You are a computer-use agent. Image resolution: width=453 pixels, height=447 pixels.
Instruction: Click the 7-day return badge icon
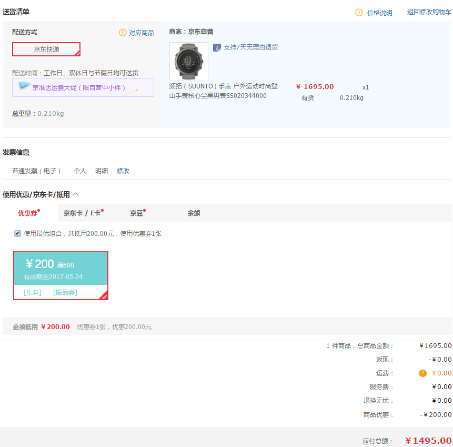click(x=217, y=48)
